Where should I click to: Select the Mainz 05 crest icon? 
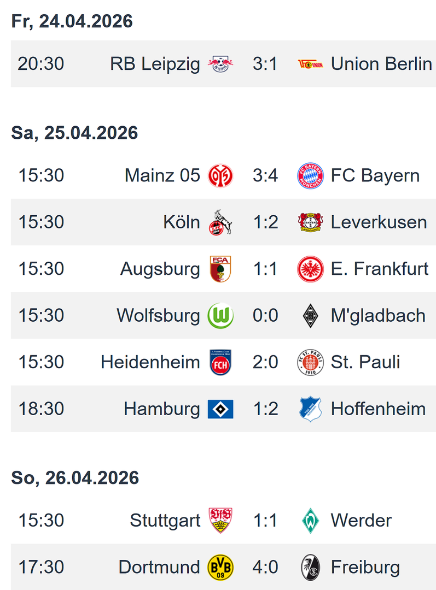[220, 176]
